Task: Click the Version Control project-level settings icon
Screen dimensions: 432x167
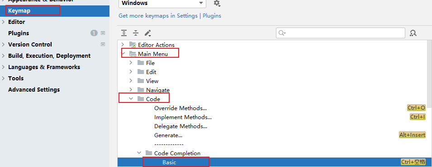Action: pyautogui.click(x=103, y=44)
